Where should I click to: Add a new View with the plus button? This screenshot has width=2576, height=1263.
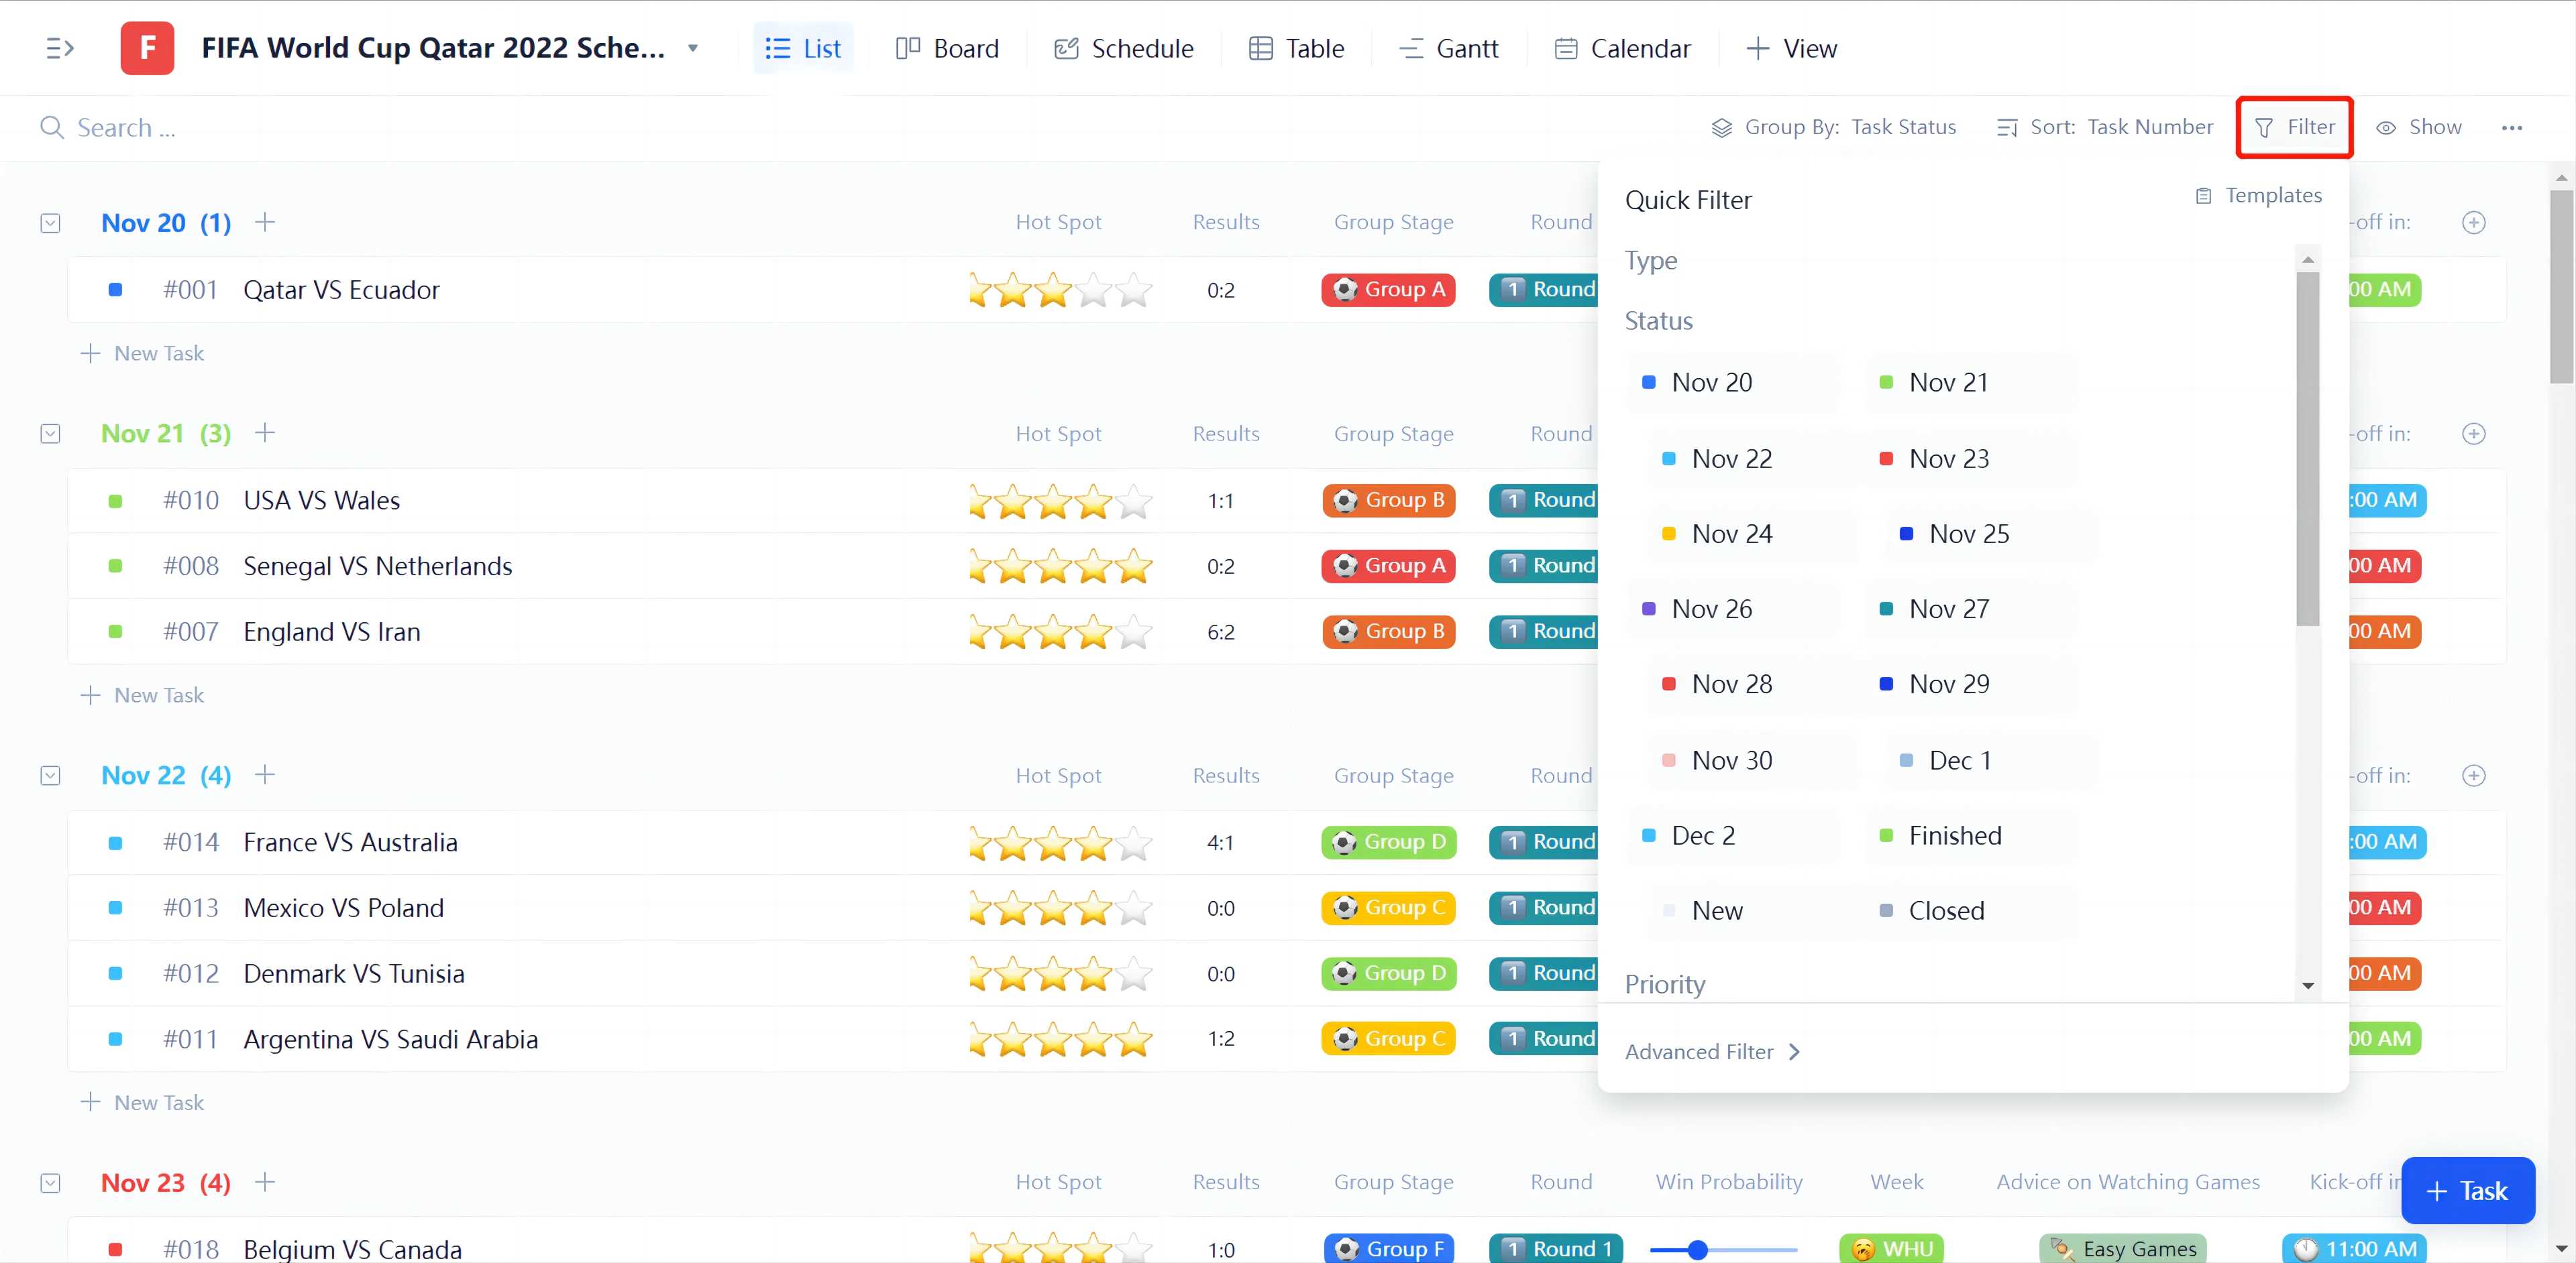(1791, 48)
